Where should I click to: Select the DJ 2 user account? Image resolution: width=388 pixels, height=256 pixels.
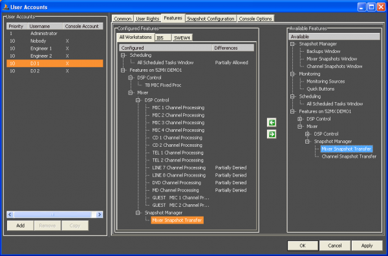(55, 71)
